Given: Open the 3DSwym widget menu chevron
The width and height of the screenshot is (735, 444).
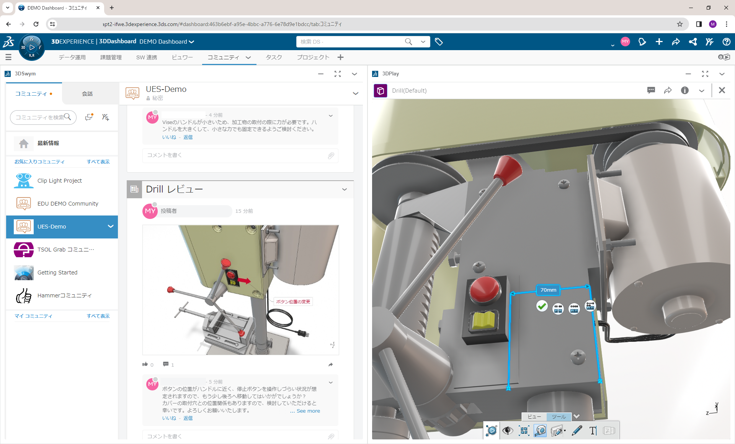Looking at the screenshot, I should [x=354, y=74].
